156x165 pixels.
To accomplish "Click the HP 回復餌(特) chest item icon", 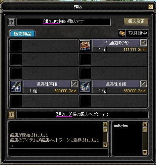I will 85,45.
